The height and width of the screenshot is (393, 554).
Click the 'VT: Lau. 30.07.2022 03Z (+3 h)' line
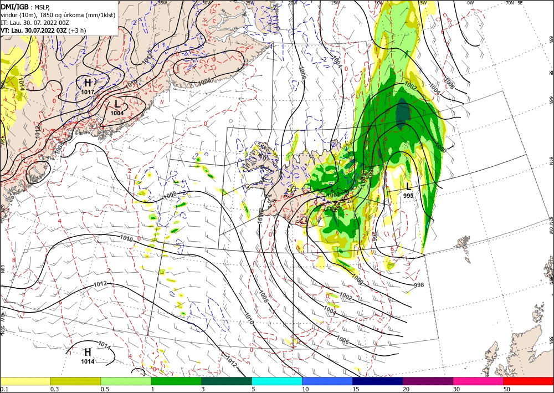(x=43, y=30)
